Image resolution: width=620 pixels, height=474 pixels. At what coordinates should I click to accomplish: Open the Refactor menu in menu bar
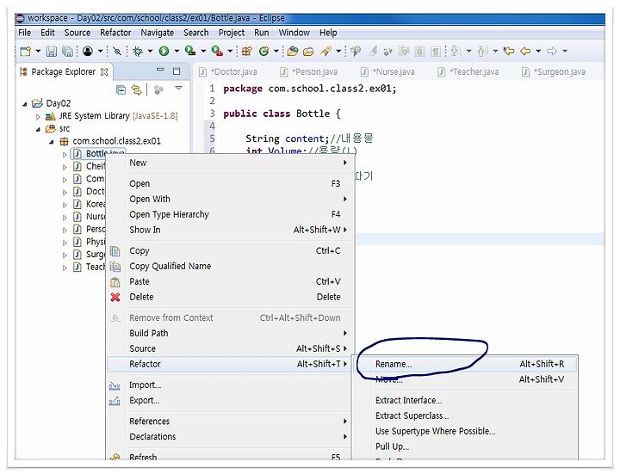[115, 33]
